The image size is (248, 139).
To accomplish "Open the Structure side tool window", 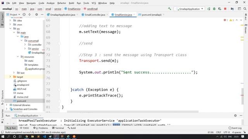I will point(2,97).
